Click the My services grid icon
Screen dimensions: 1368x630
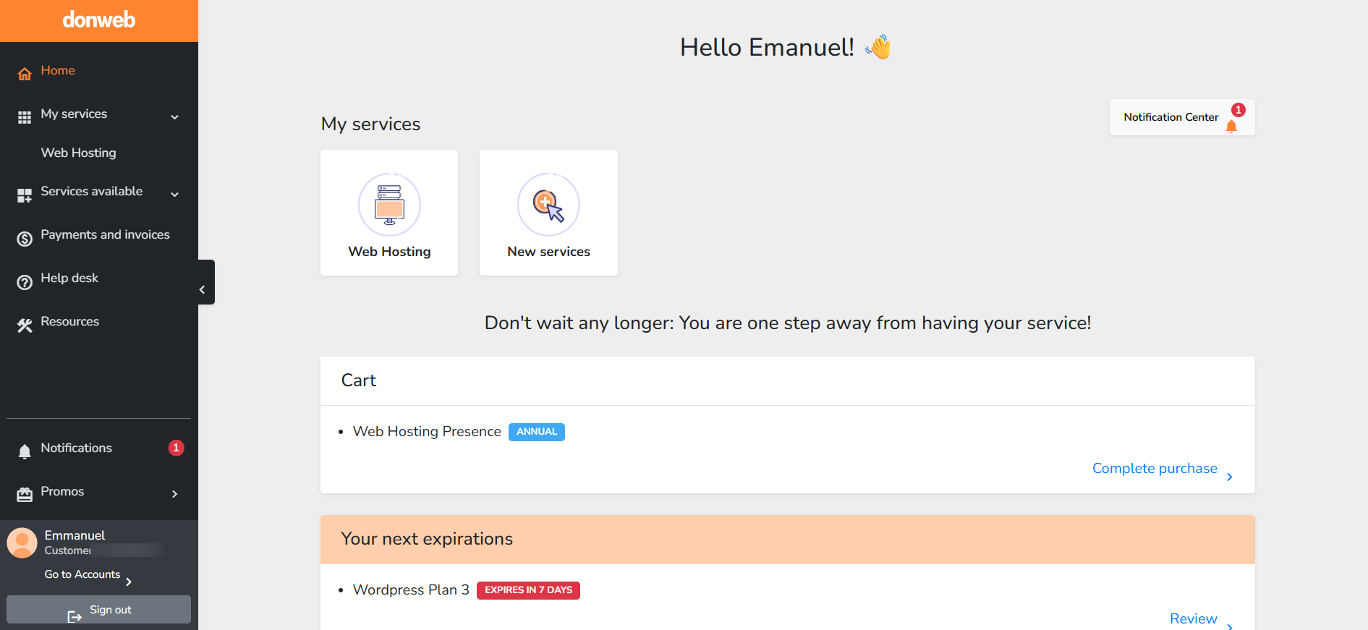[x=25, y=117]
